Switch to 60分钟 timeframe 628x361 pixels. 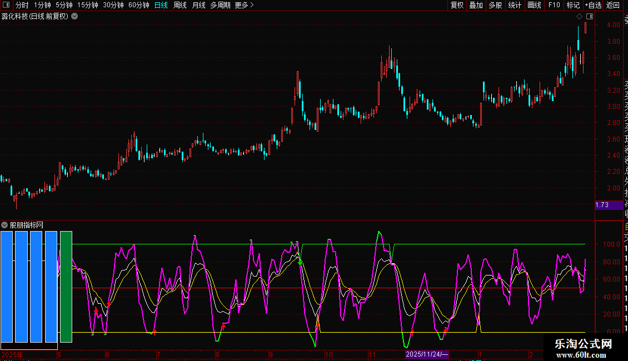pos(138,5)
